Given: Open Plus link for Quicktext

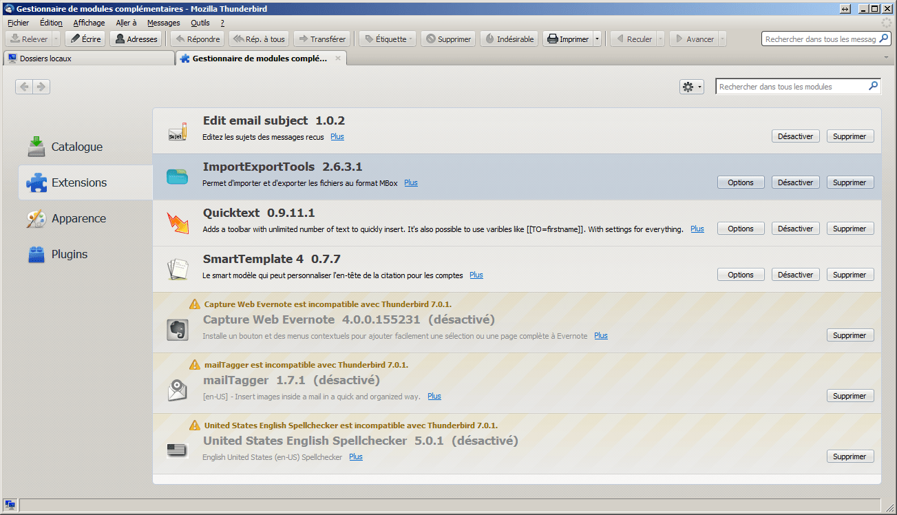Looking at the screenshot, I should tap(697, 229).
